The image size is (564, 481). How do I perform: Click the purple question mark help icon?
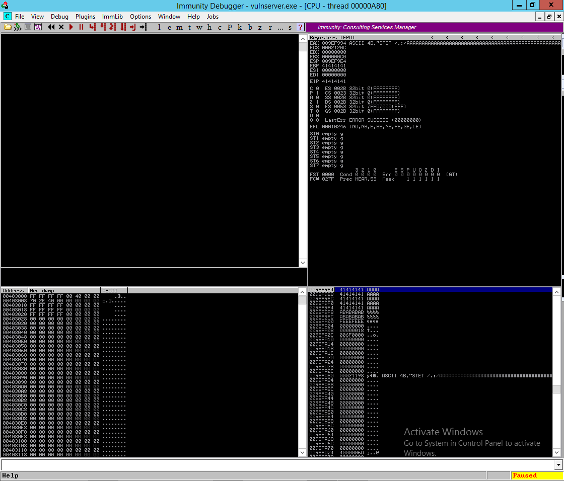[x=300, y=27]
